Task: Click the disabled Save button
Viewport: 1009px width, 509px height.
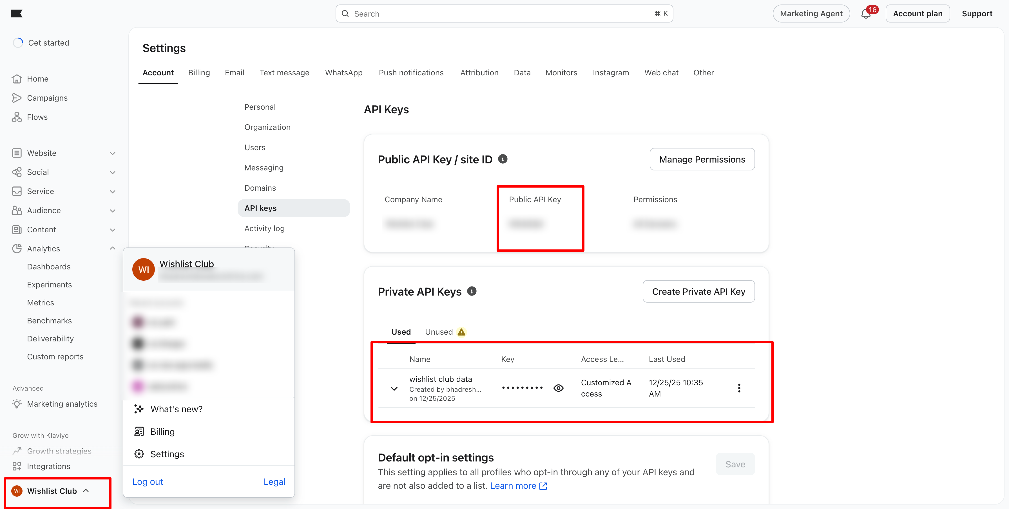Action: coord(735,464)
